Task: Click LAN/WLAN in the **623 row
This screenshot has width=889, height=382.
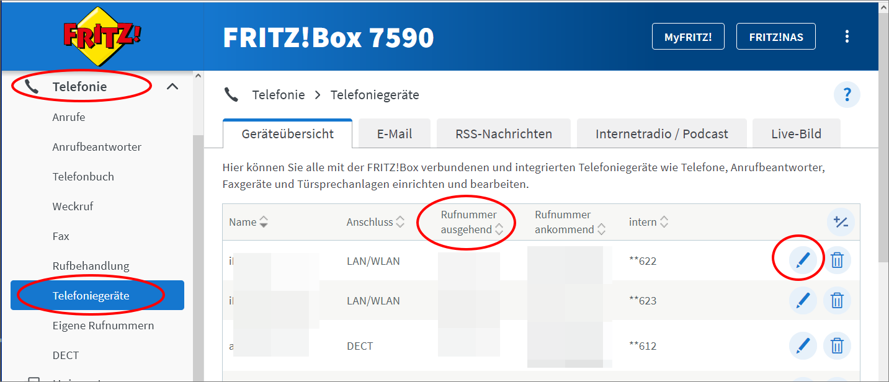Action: 373,301
